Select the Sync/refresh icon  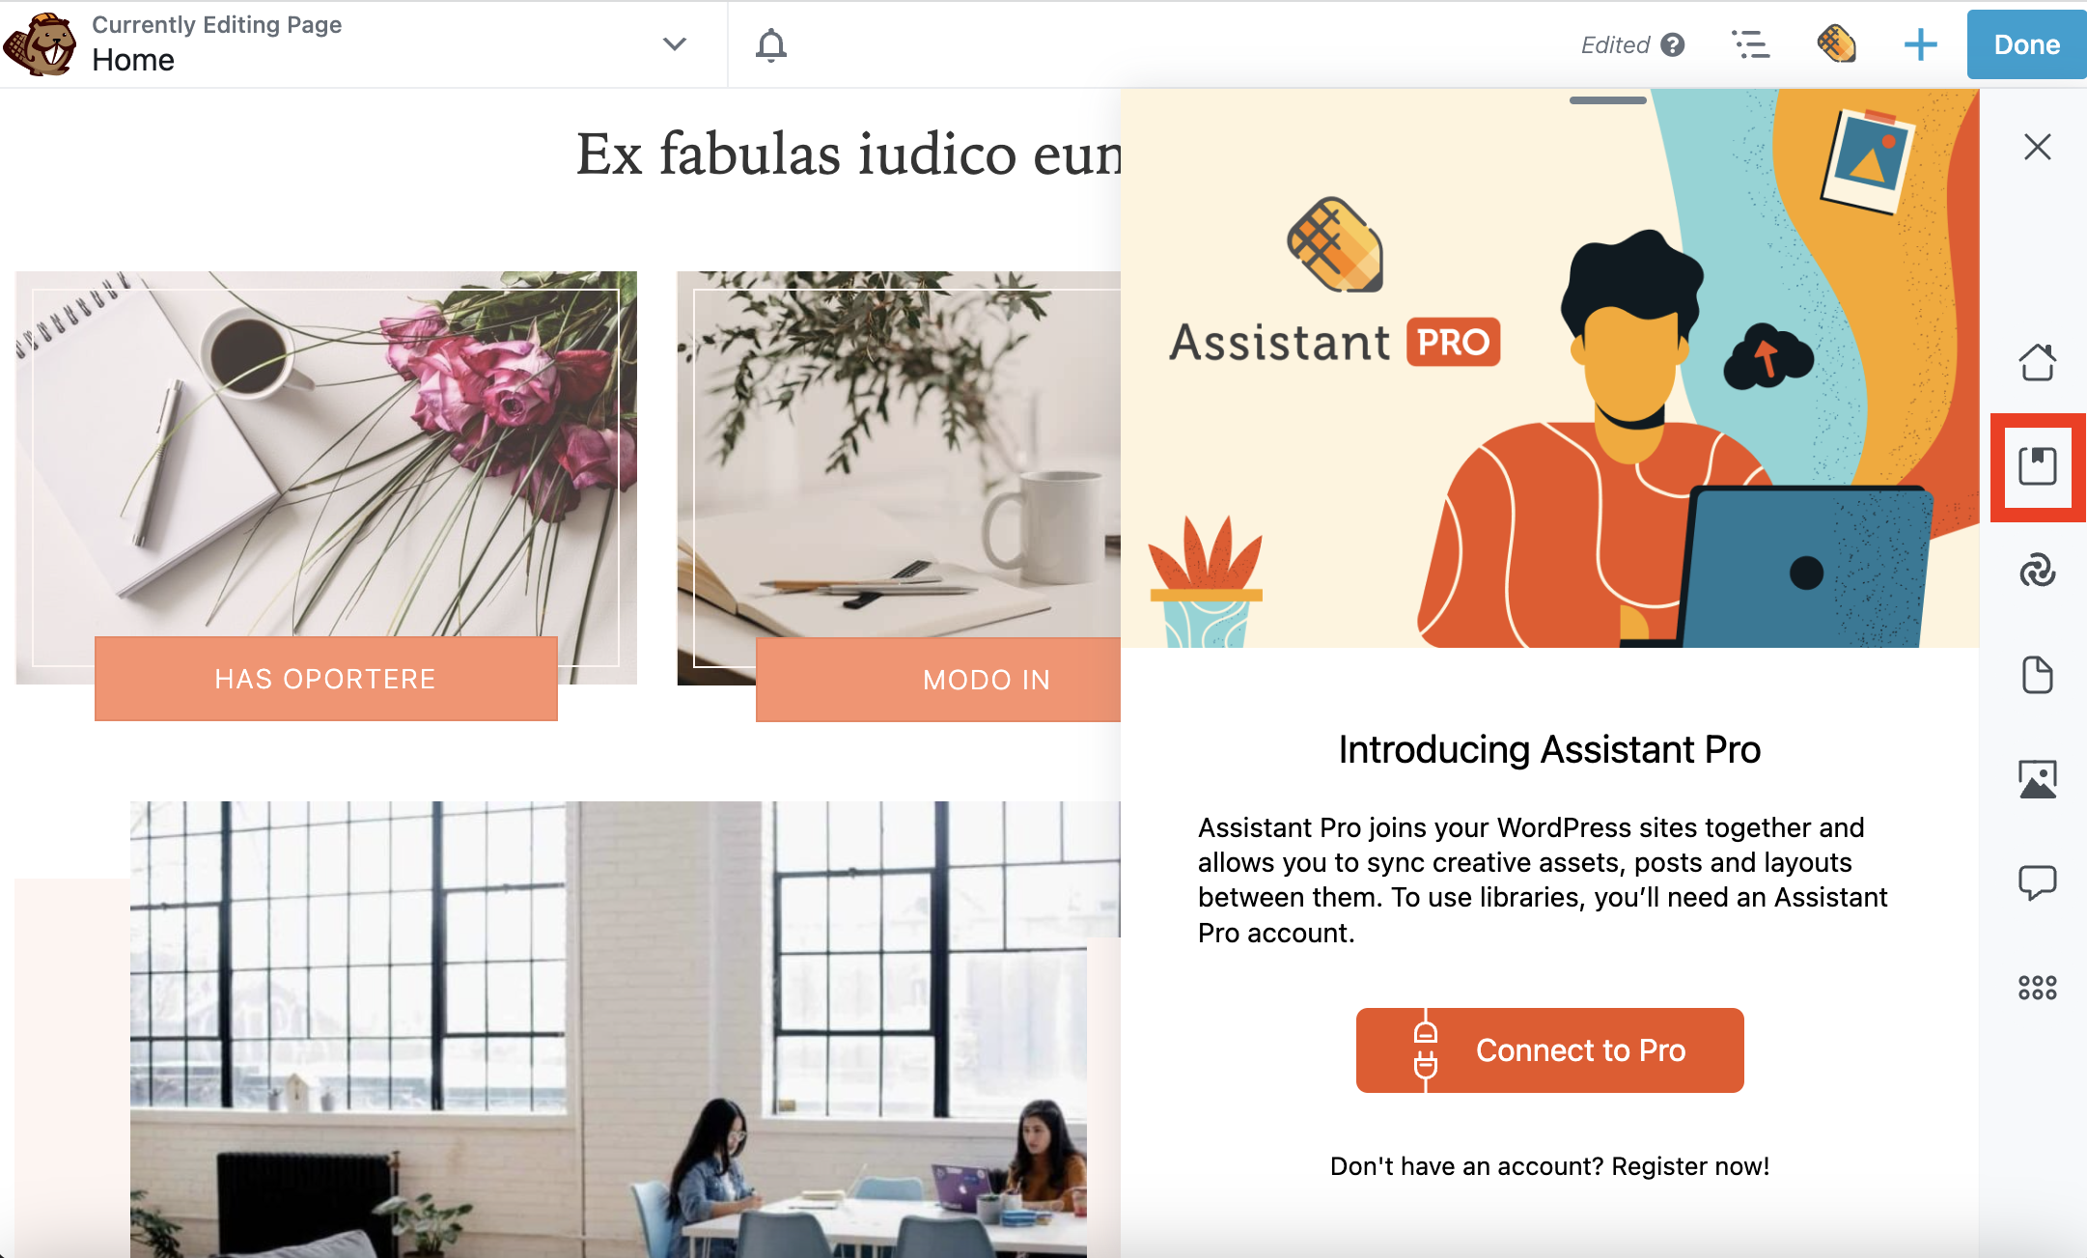point(2033,573)
